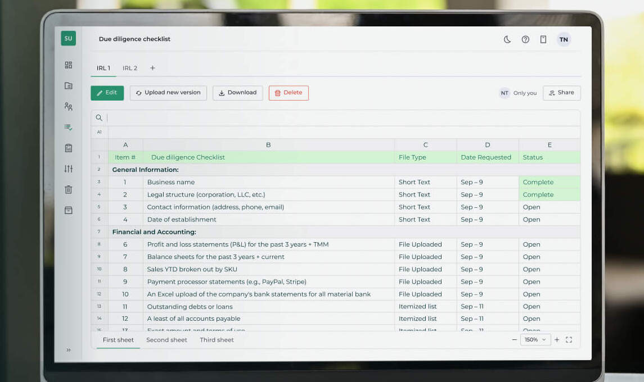This screenshot has width=644, height=382.
Task: Click 'Balance sheets for the past 3 years' cell
Action: (x=269, y=257)
